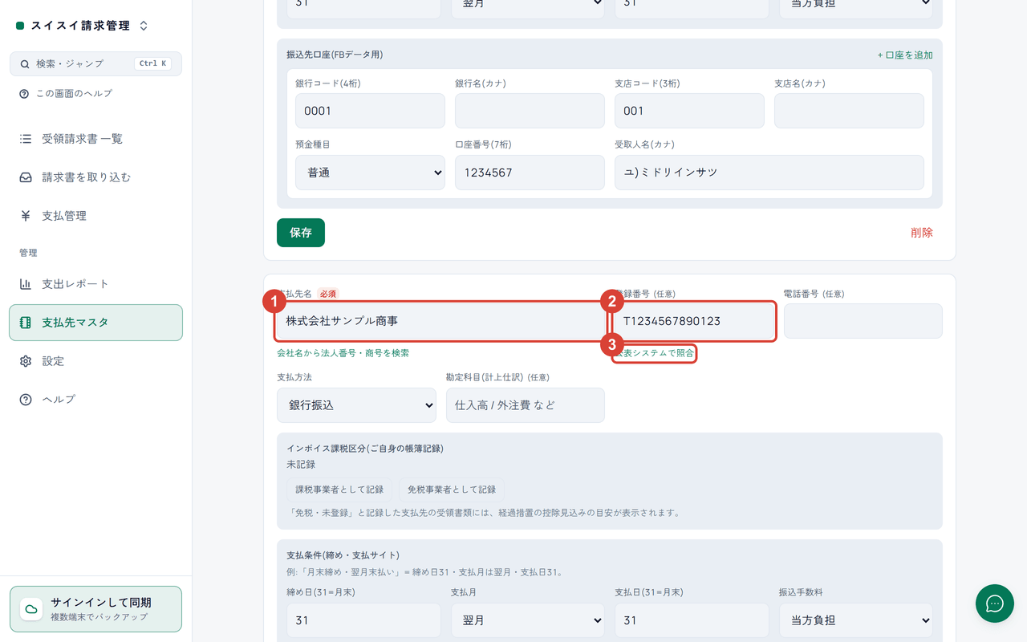Click the empty 支店名(カナ) field

(849, 111)
